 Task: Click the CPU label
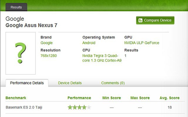(86, 50)
